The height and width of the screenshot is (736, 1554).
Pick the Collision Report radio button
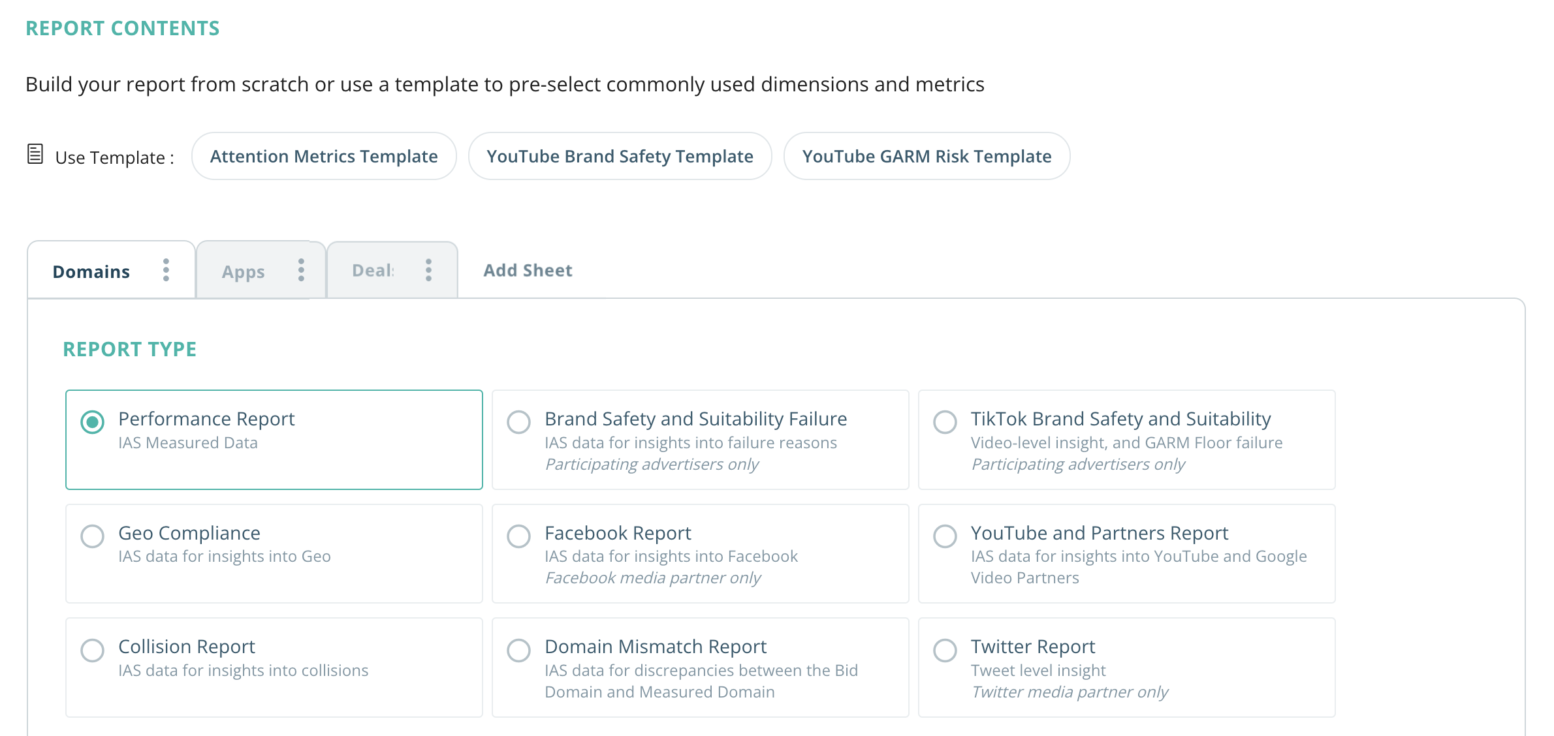(x=92, y=650)
